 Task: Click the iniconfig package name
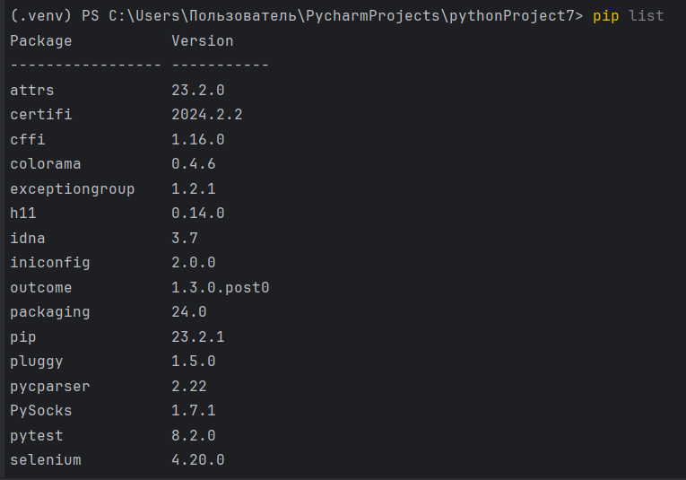click(x=50, y=264)
